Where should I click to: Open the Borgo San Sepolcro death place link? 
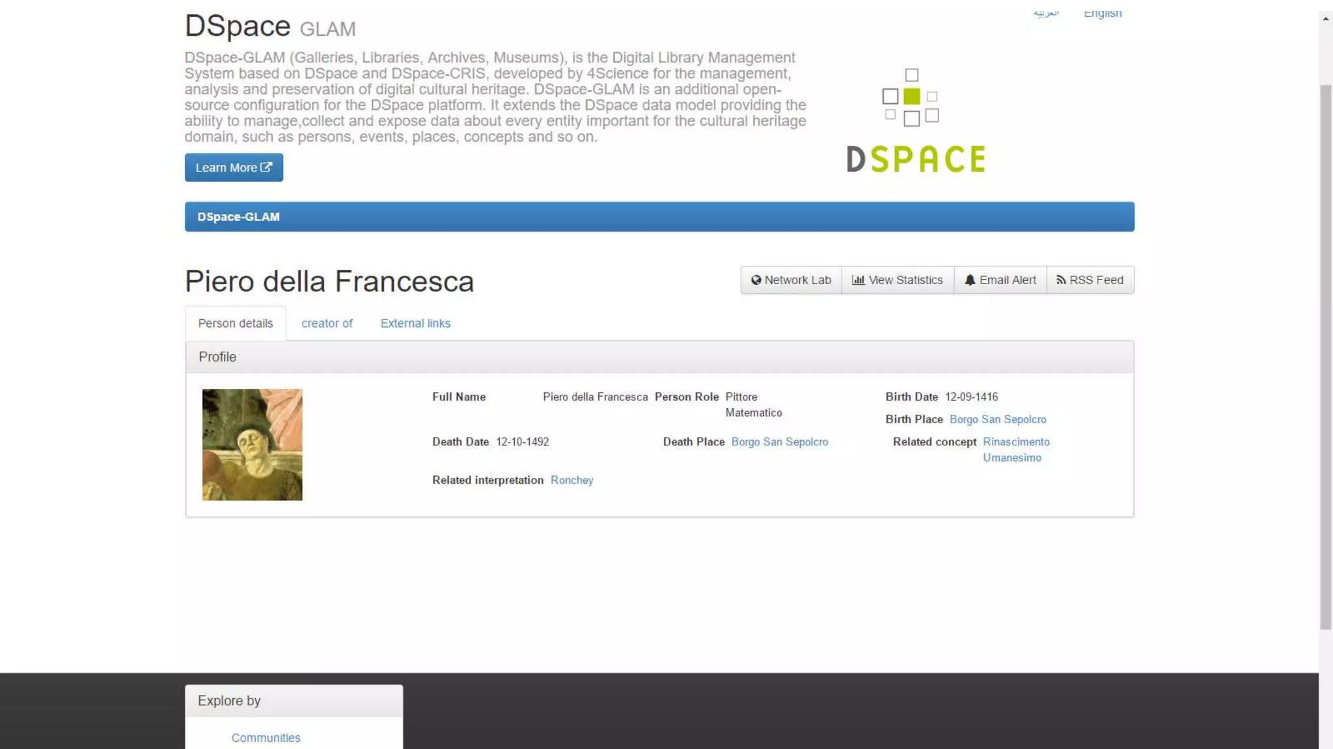coord(779,442)
